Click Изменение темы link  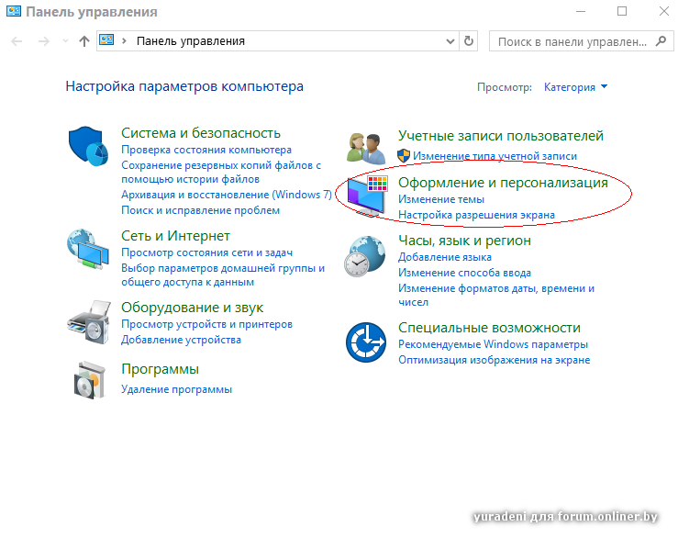(441, 199)
